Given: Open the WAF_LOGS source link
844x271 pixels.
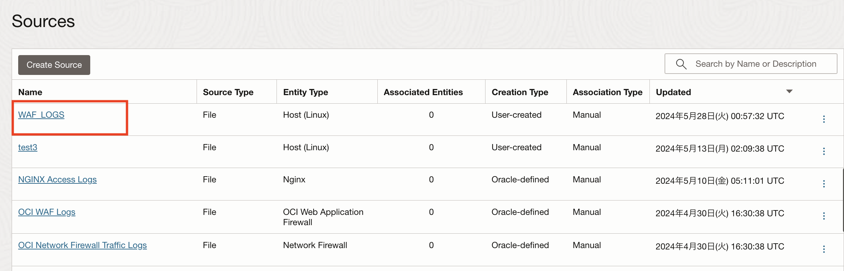Looking at the screenshot, I should (41, 115).
